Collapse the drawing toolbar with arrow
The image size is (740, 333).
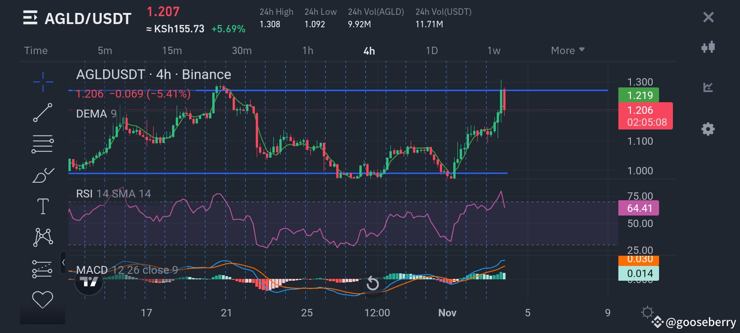pos(63,263)
